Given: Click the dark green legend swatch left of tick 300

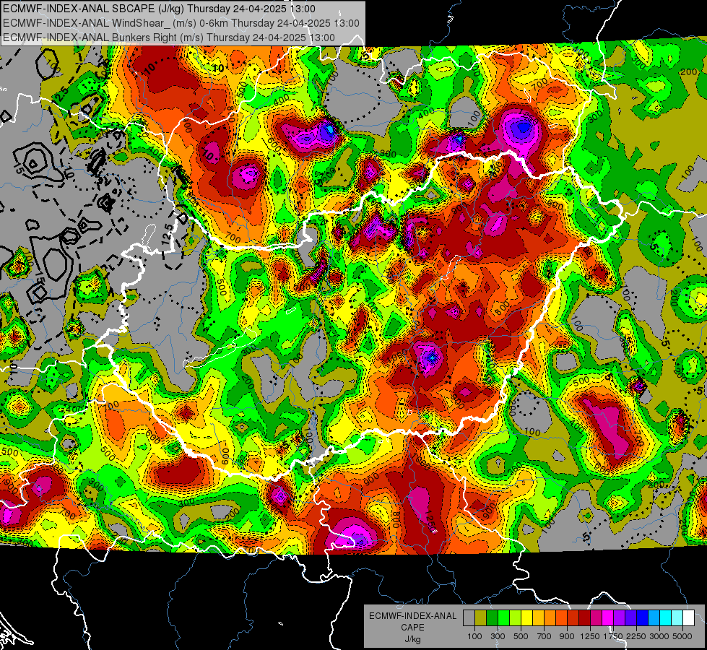Looking at the screenshot, I should click(492, 618).
